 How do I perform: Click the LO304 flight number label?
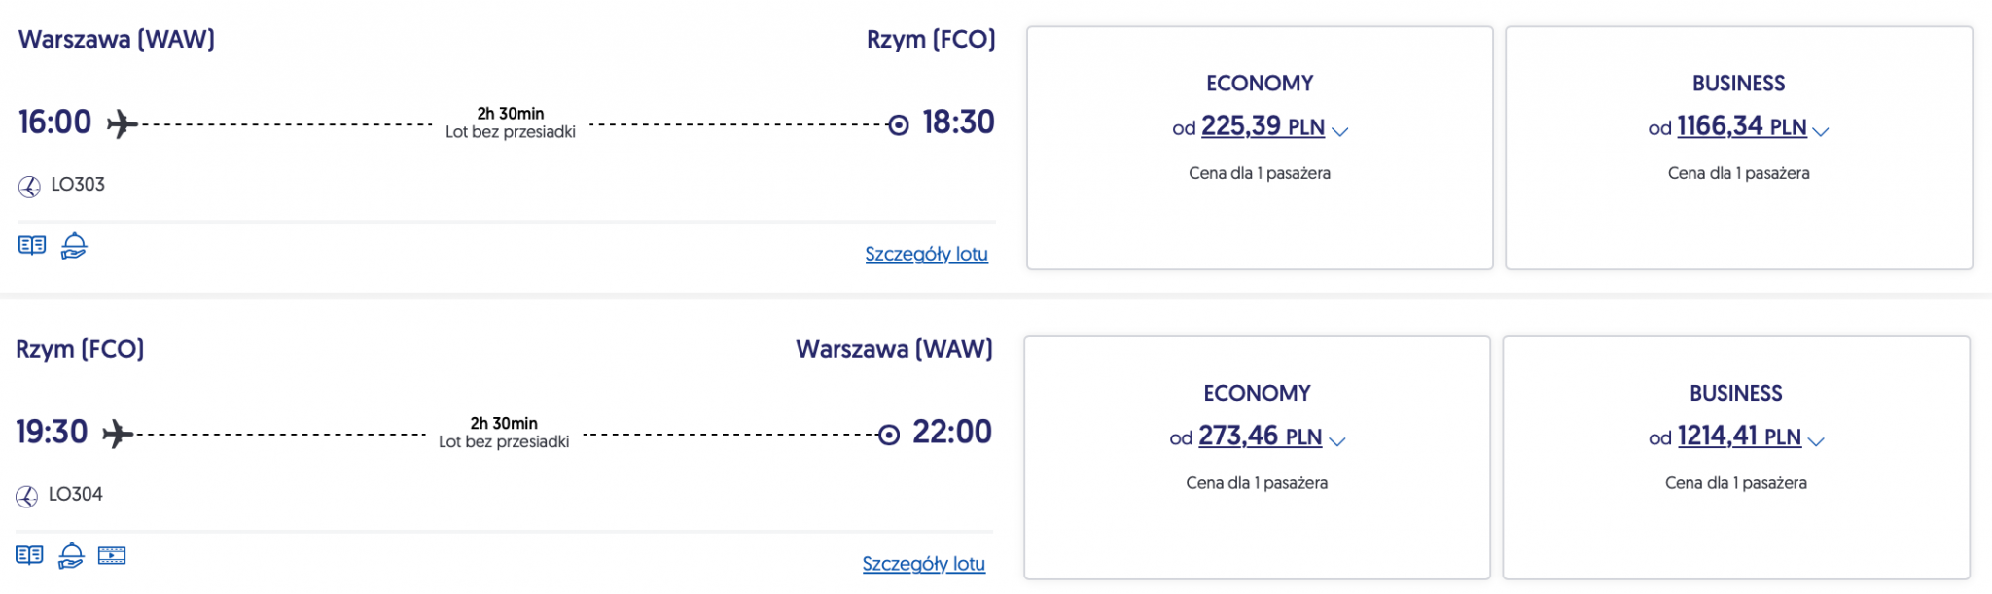click(x=76, y=494)
